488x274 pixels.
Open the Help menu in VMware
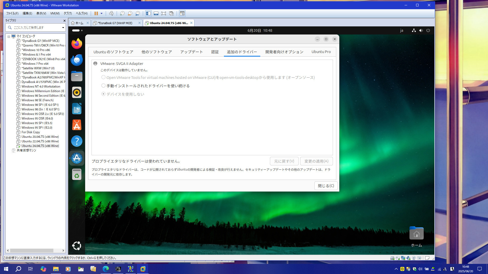[x=82, y=13]
